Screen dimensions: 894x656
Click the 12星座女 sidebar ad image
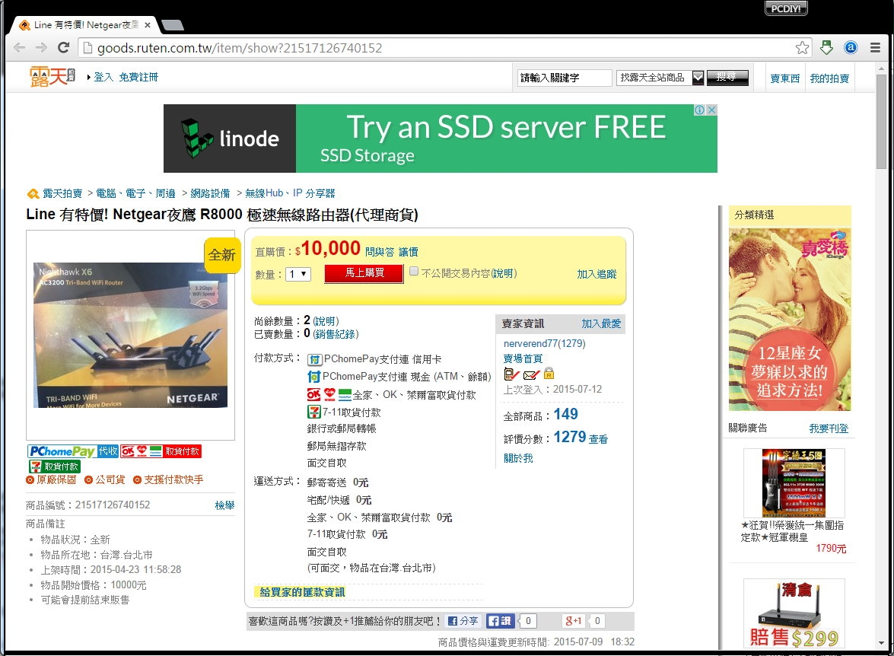[x=790, y=320]
